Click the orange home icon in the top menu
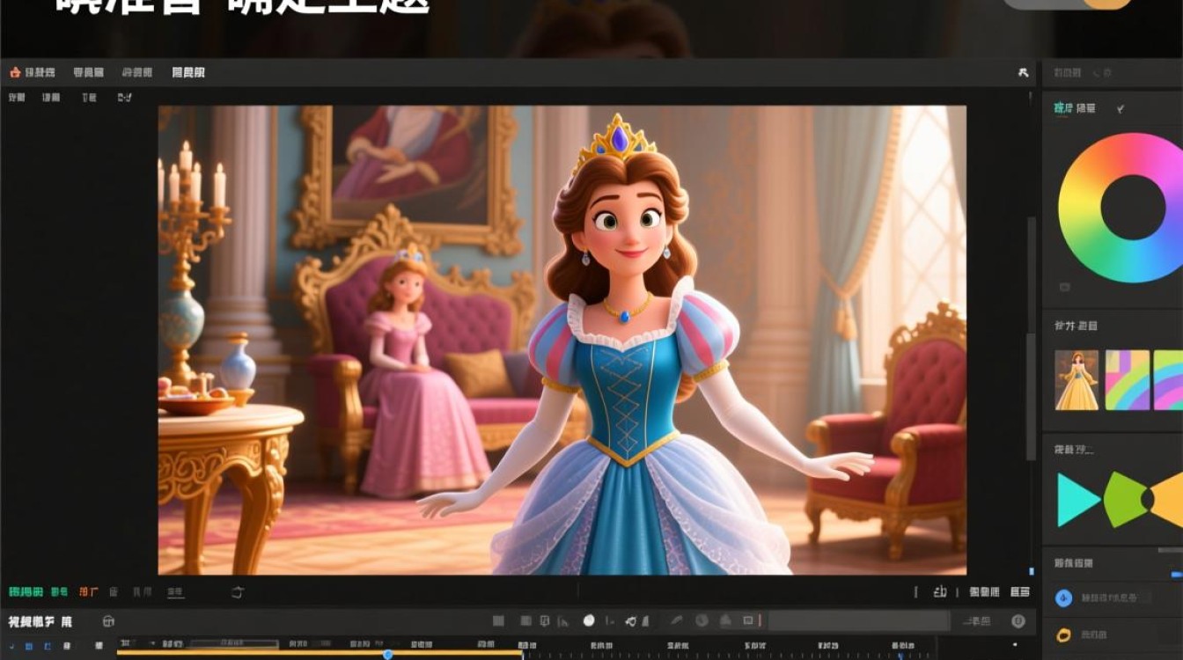 (15, 72)
